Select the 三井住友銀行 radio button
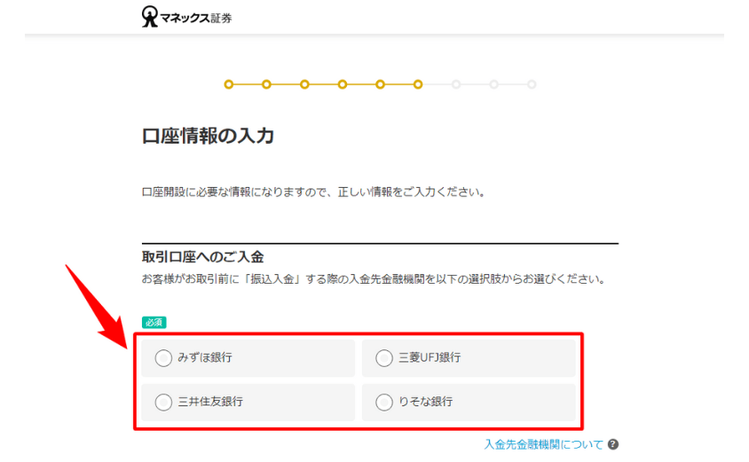Viewport: 749px width, 462px height. (x=163, y=402)
